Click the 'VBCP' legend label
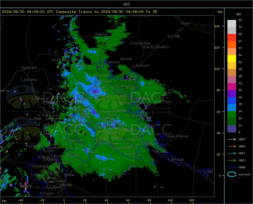253x204 pixels. tap(242, 139)
